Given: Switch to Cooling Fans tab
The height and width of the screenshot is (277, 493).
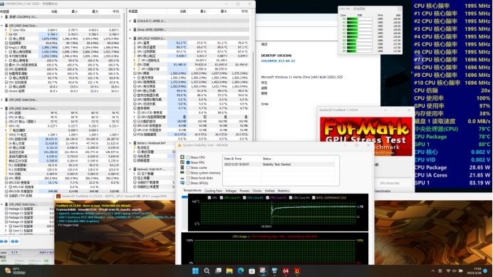Looking at the screenshot, I should click(213, 191).
